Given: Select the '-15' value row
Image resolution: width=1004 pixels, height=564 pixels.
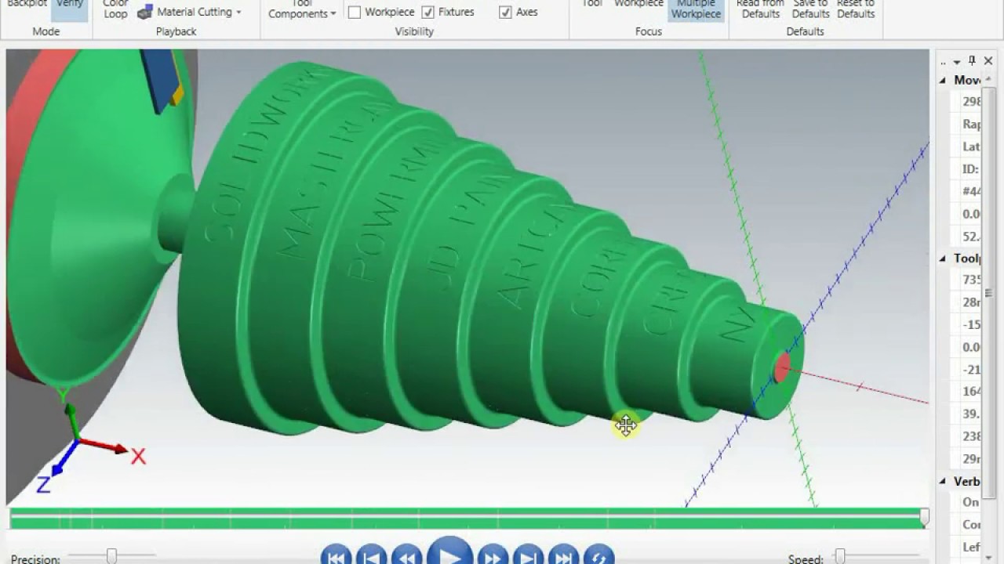Looking at the screenshot, I should (967, 324).
